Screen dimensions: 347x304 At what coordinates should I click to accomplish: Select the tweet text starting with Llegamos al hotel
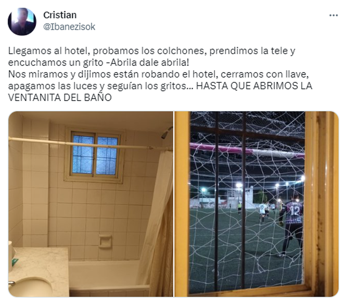pos(160,74)
